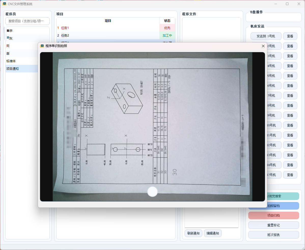
Task: Click the round camera shutter button
Action: click(152, 192)
